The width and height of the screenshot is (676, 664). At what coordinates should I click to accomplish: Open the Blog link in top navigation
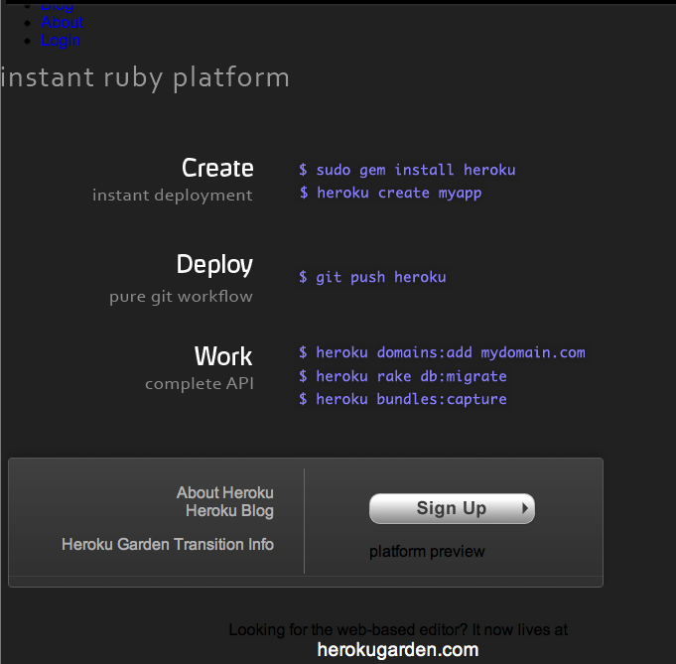57,7
